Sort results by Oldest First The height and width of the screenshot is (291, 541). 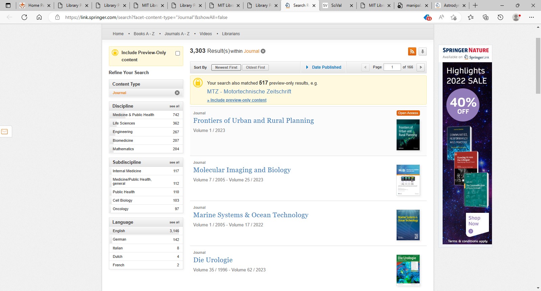point(255,67)
